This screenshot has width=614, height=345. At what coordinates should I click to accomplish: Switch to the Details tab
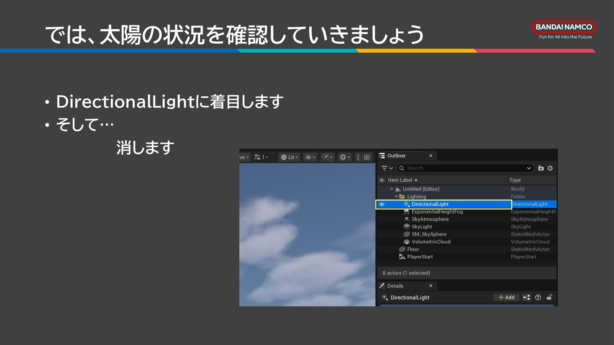point(395,286)
